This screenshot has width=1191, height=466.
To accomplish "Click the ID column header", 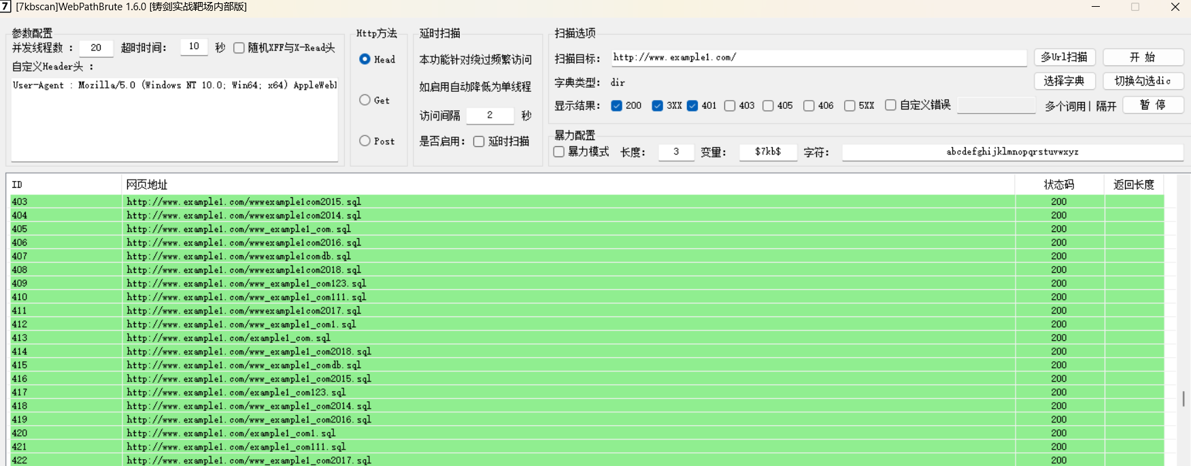I will tap(65, 184).
